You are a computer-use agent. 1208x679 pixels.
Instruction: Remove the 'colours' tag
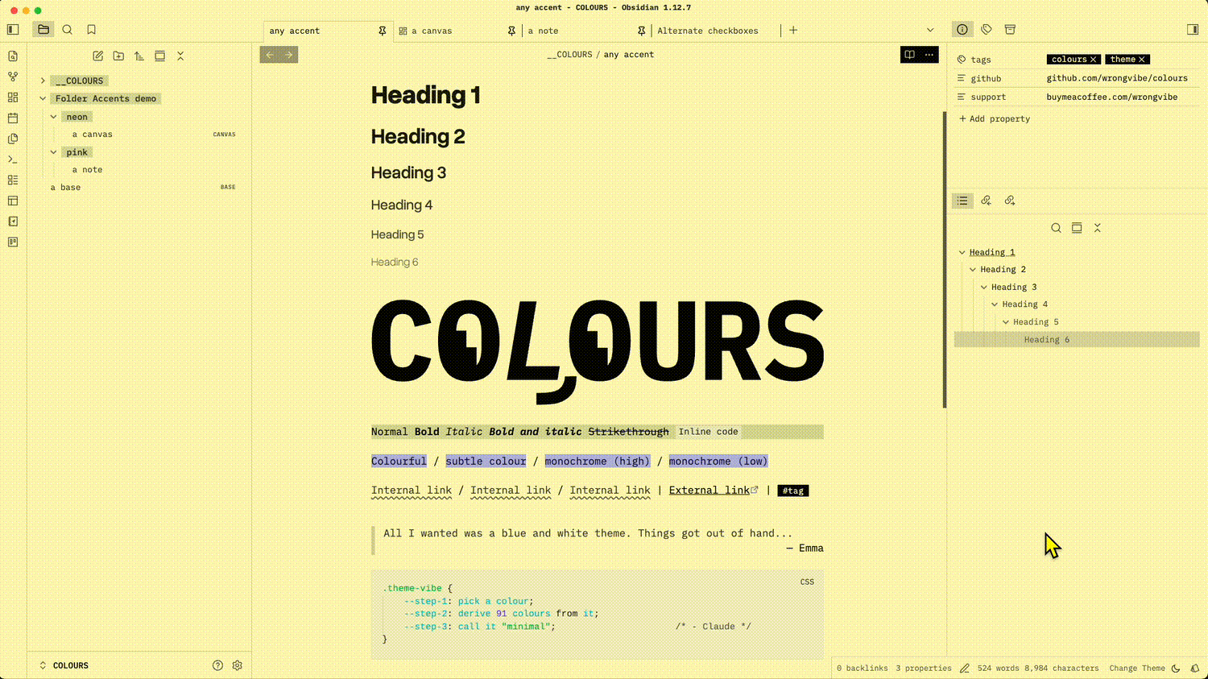point(1093,60)
